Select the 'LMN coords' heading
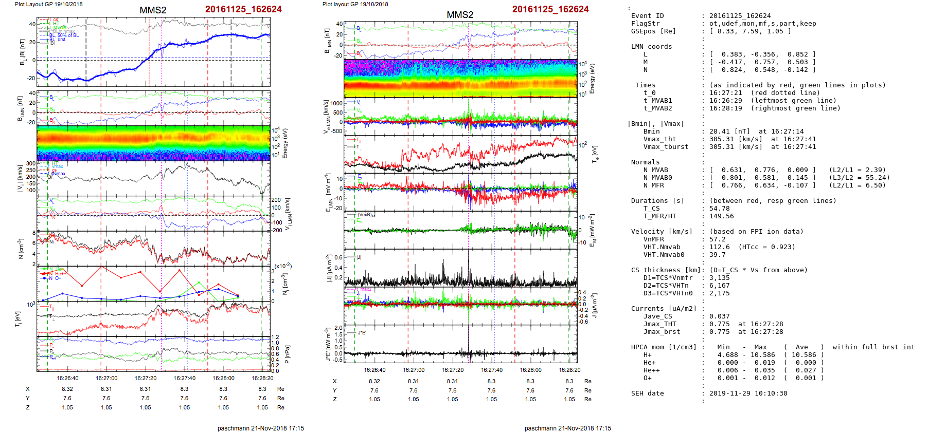 pos(651,47)
